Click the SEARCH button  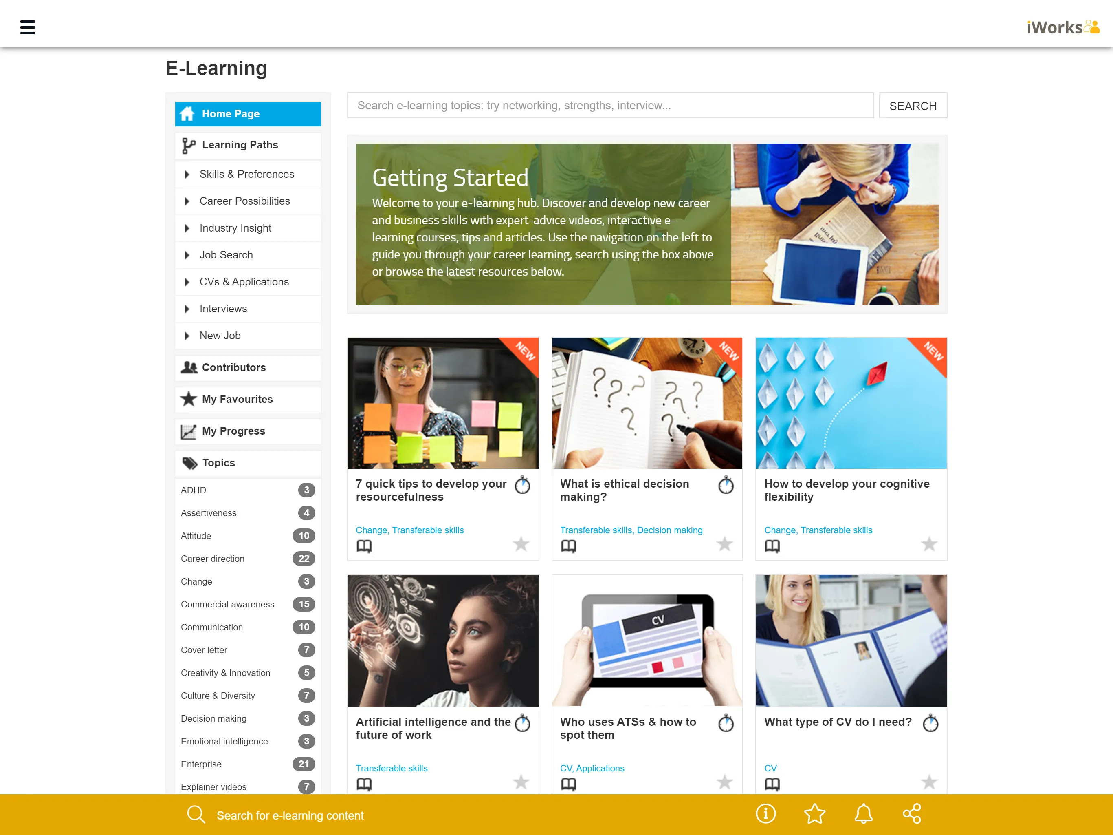tap(914, 105)
